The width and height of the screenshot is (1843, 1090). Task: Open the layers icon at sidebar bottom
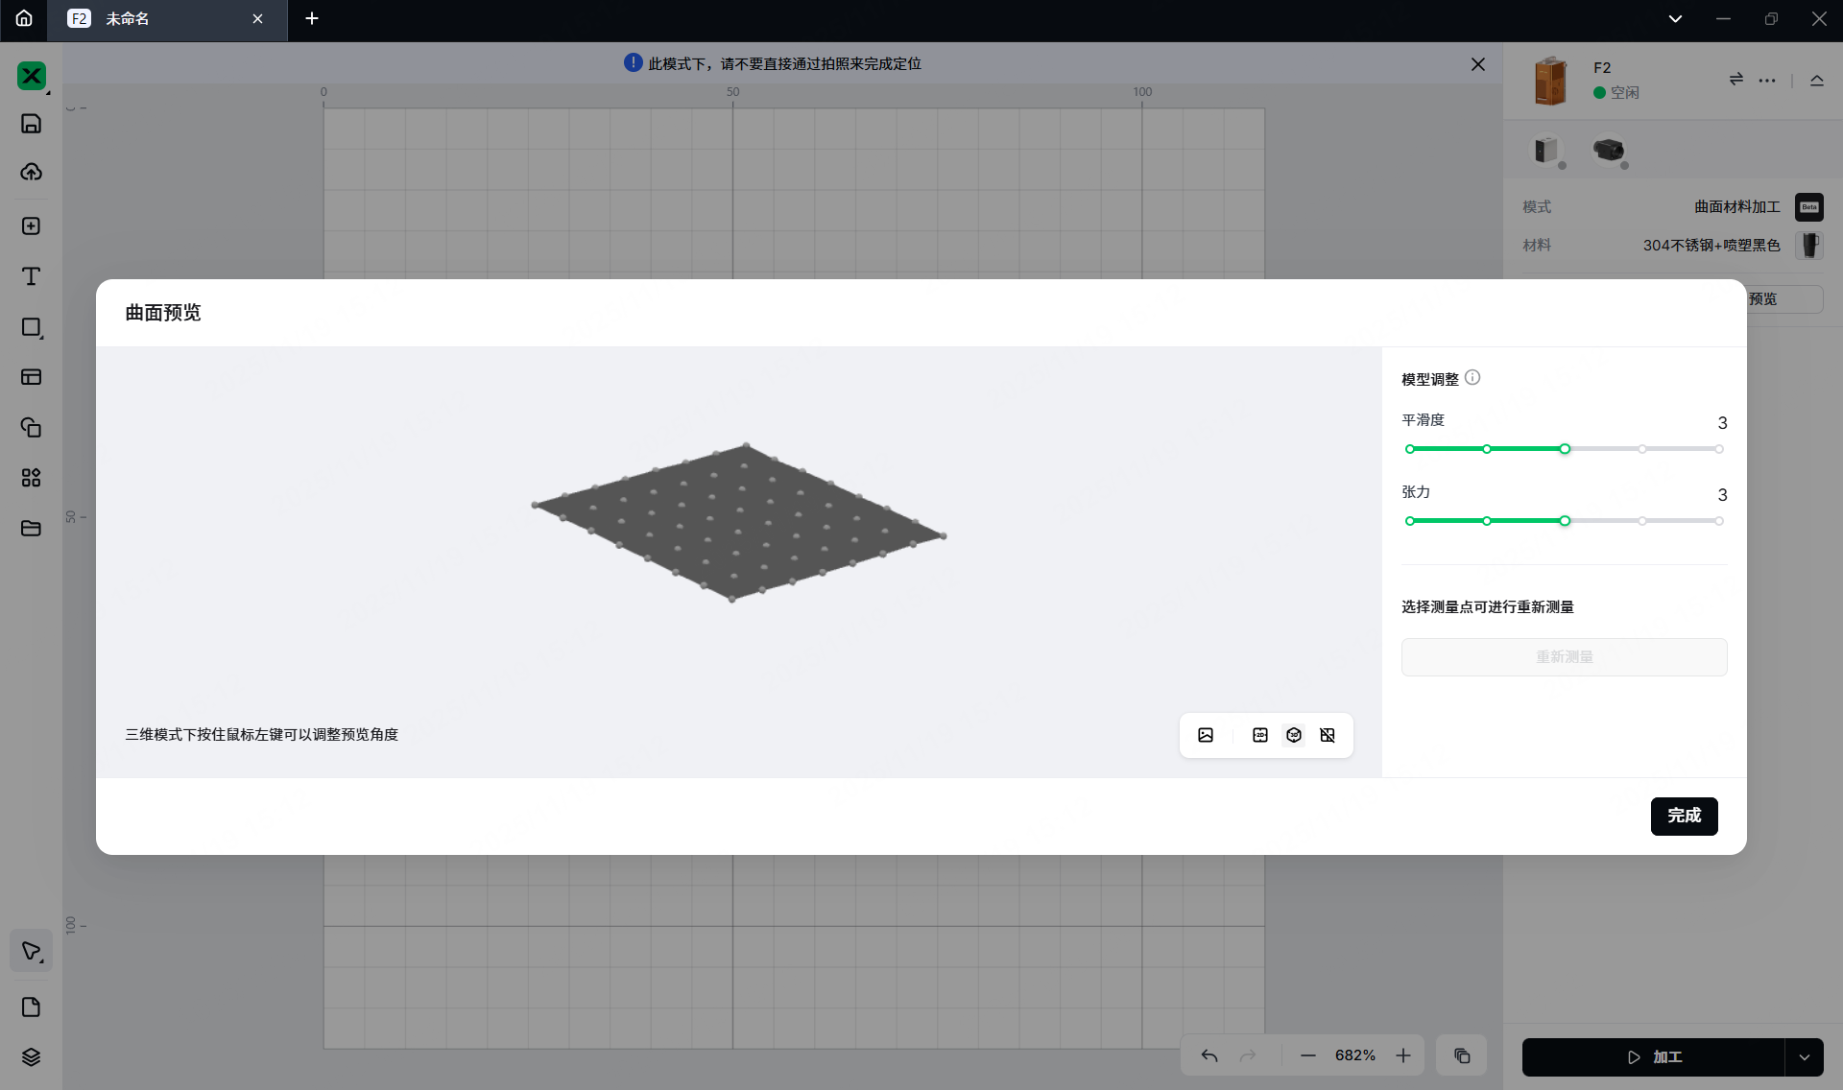point(31,1056)
